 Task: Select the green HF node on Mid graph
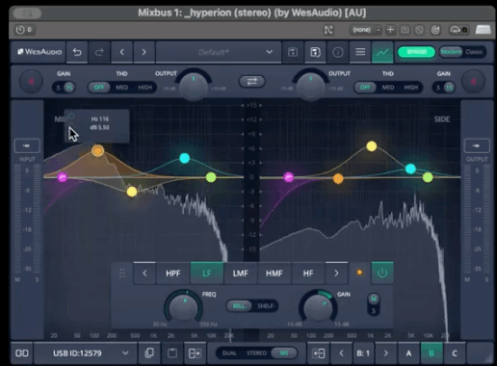[x=211, y=177]
